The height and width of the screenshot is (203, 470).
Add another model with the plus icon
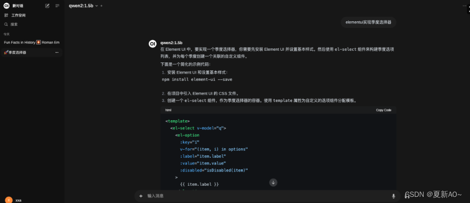coord(102,6)
